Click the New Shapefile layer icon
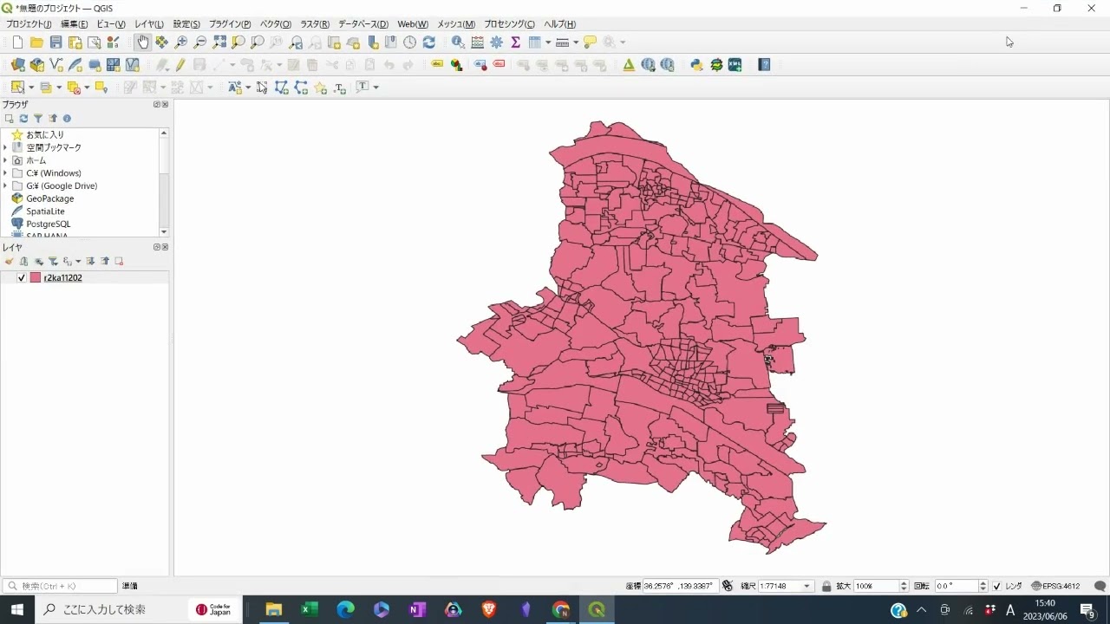 [x=56, y=64]
